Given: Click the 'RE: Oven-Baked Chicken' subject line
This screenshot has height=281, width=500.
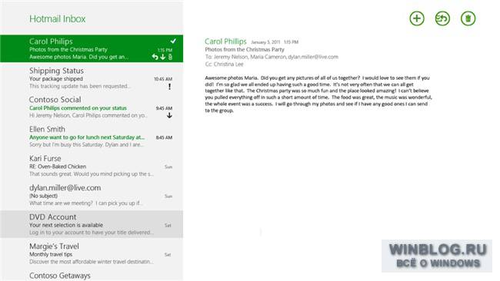Looking at the screenshot, I should 58,167.
